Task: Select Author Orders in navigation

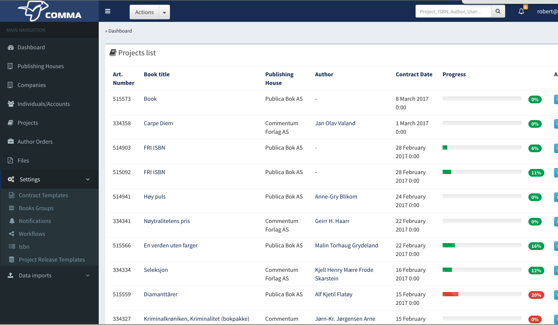Action: [35, 142]
